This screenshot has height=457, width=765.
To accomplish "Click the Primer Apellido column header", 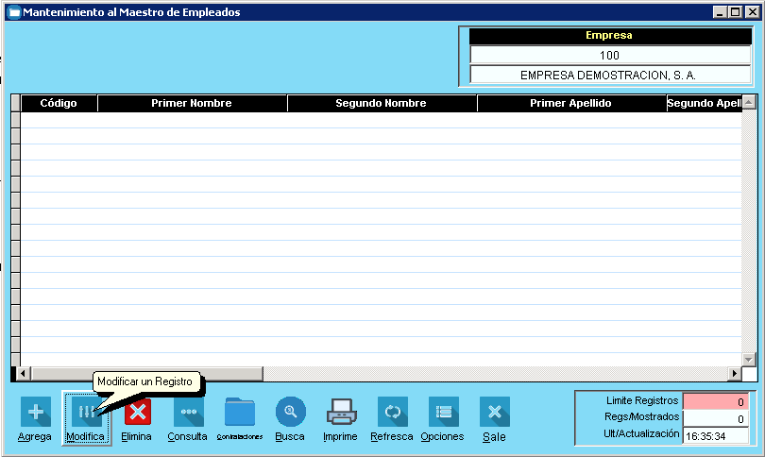I will pyautogui.click(x=571, y=103).
